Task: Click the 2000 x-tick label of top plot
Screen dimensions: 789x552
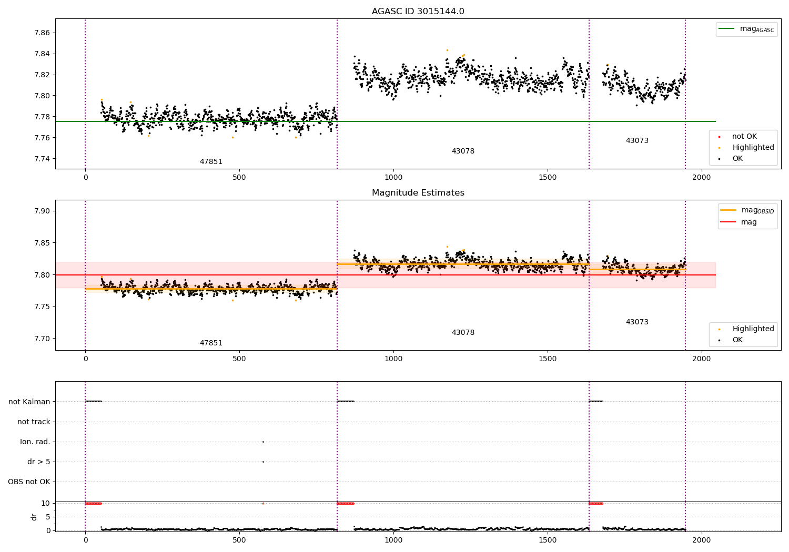Action: pos(701,178)
